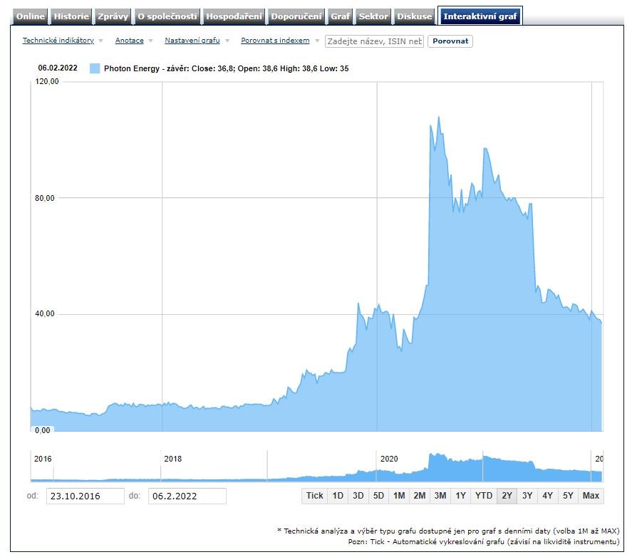Select the 5Y time range

click(x=567, y=496)
